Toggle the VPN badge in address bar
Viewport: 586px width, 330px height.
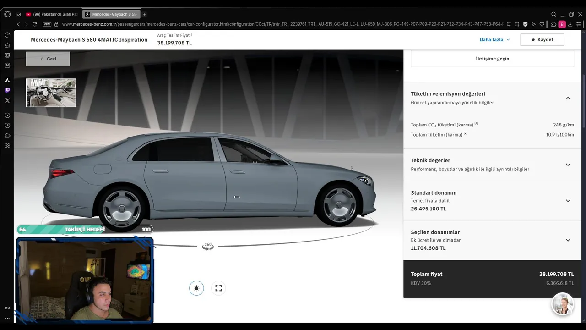point(47,24)
